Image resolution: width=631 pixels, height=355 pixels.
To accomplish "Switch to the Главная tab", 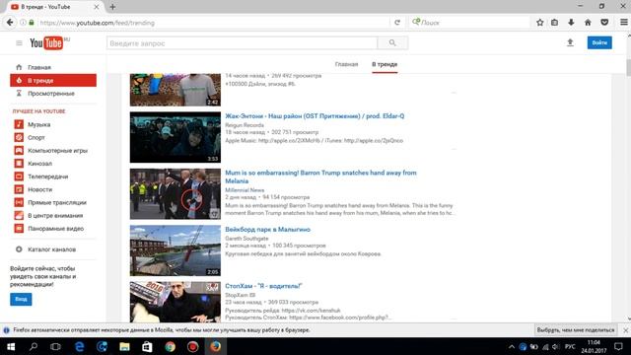I will [x=346, y=64].
